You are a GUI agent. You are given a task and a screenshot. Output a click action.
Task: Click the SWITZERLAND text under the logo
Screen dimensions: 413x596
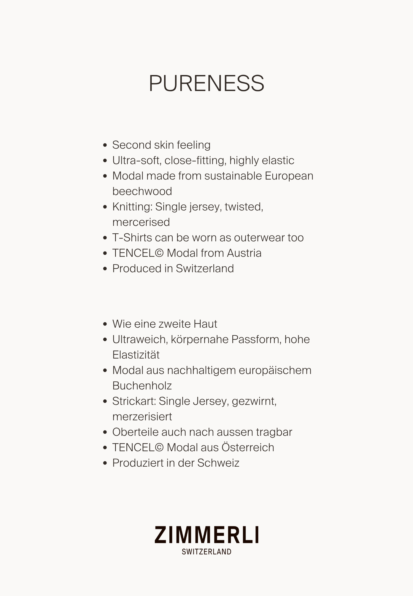pos(206,552)
